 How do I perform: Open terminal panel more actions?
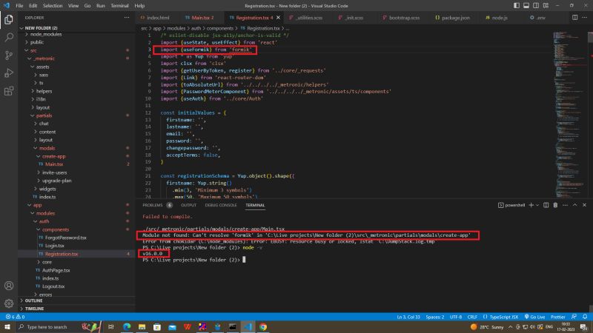pyautogui.click(x=566, y=205)
